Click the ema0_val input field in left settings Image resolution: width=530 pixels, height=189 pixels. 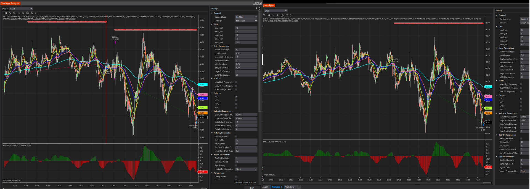(x=246, y=28)
